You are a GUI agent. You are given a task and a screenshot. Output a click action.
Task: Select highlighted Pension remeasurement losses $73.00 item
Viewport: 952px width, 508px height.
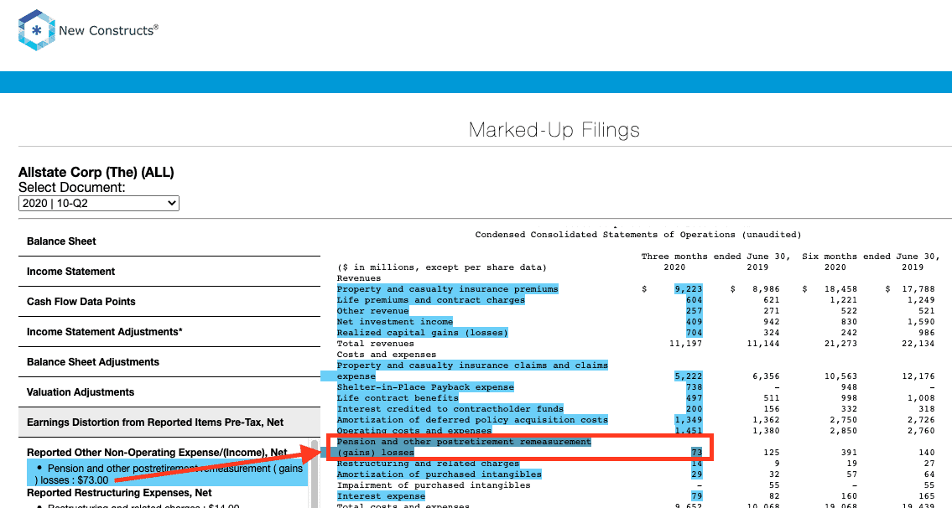pos(168,474)
